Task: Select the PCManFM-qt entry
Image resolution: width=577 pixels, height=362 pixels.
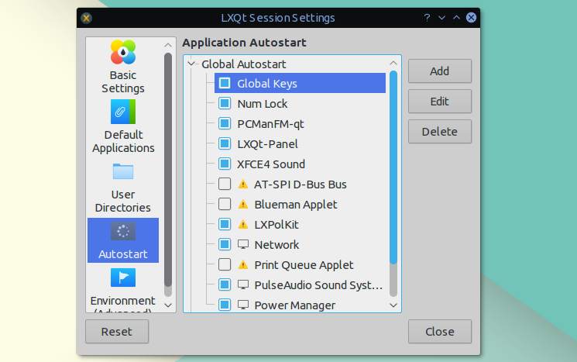Action: 270,124
